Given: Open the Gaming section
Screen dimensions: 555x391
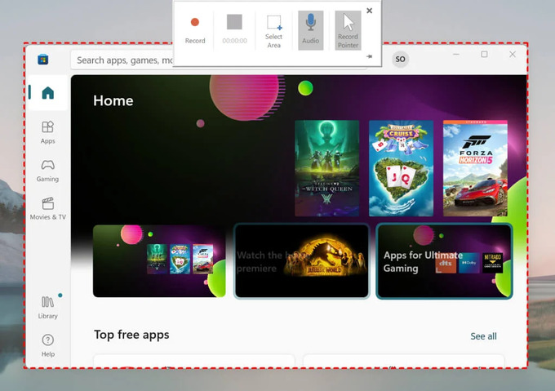Looking at the screenshot, I should click(x=47, y=170).
